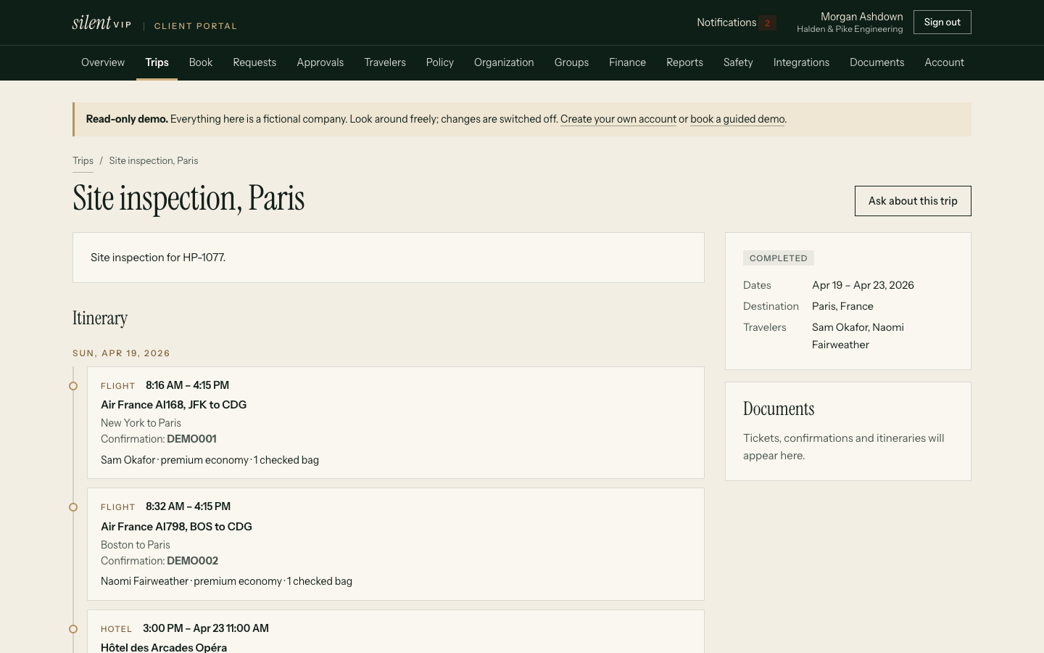Click the Morgan Ashdown user name
Screen dimensions: 1044x653
(861, 17)
